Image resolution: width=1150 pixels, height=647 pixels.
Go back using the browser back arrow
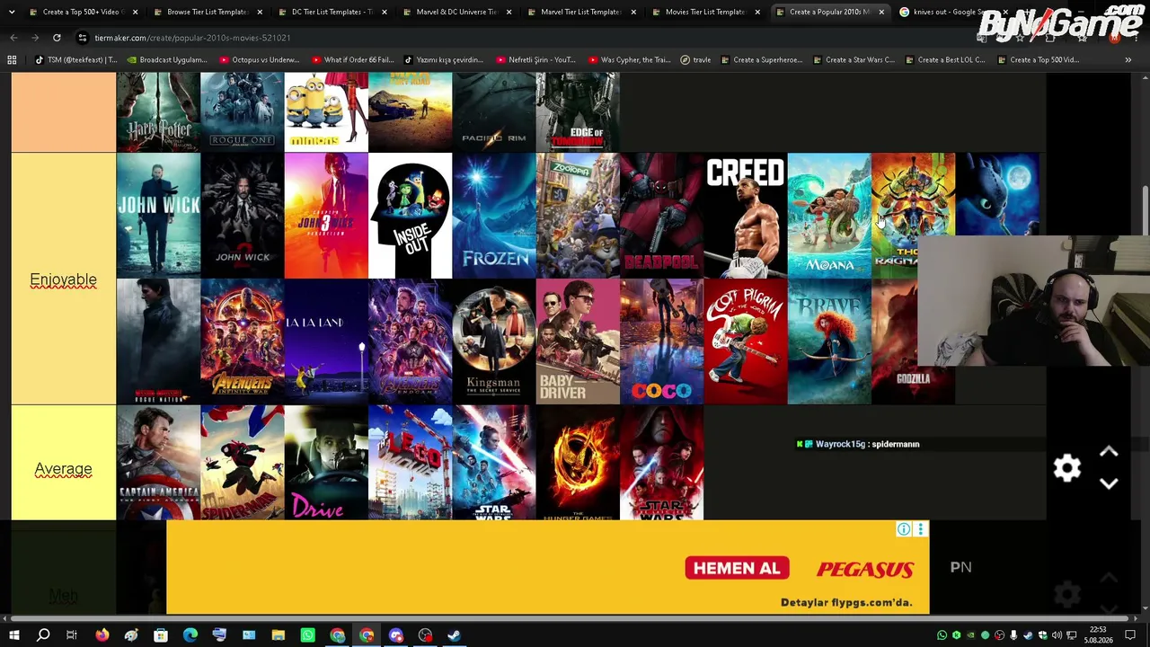pos(13,38)
